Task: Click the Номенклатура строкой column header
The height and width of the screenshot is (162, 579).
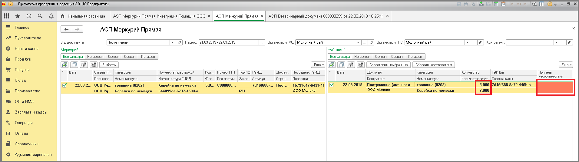Action: point(180,72)
